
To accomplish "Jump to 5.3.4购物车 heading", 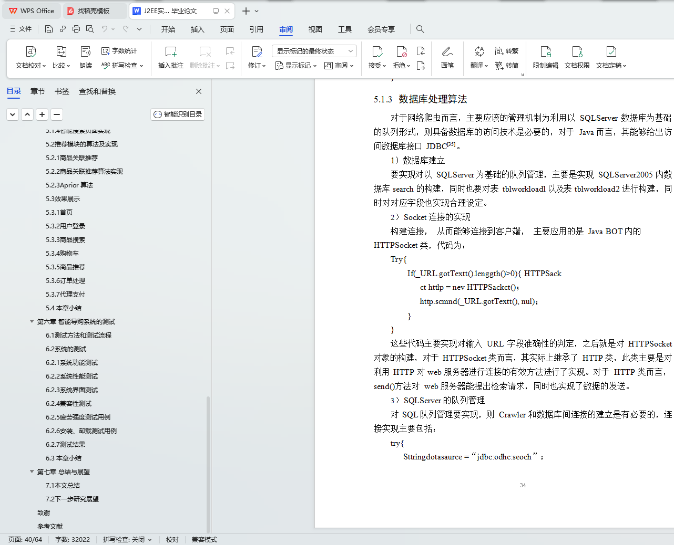I will 63,253.
